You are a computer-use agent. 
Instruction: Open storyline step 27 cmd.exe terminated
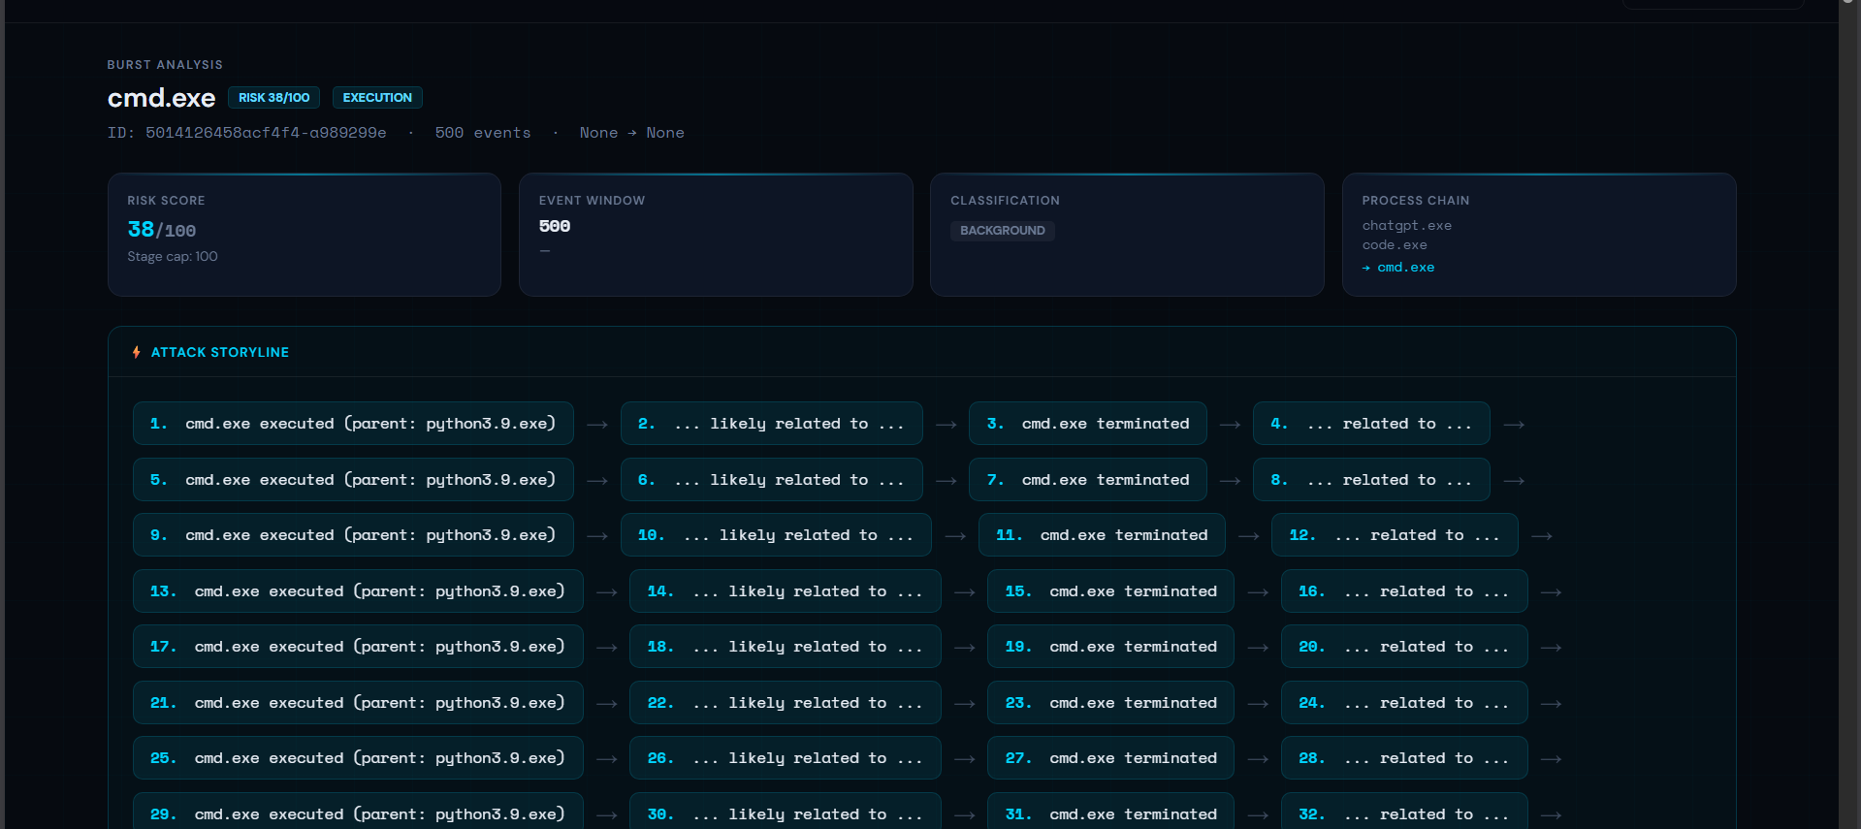pyautogui.click(x=1110, y=758)
